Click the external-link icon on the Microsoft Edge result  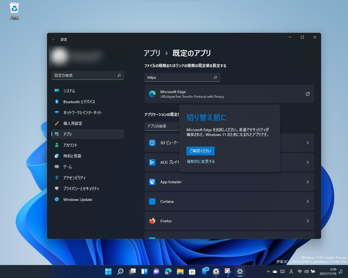pyautogui.click(x=307, y=94)
